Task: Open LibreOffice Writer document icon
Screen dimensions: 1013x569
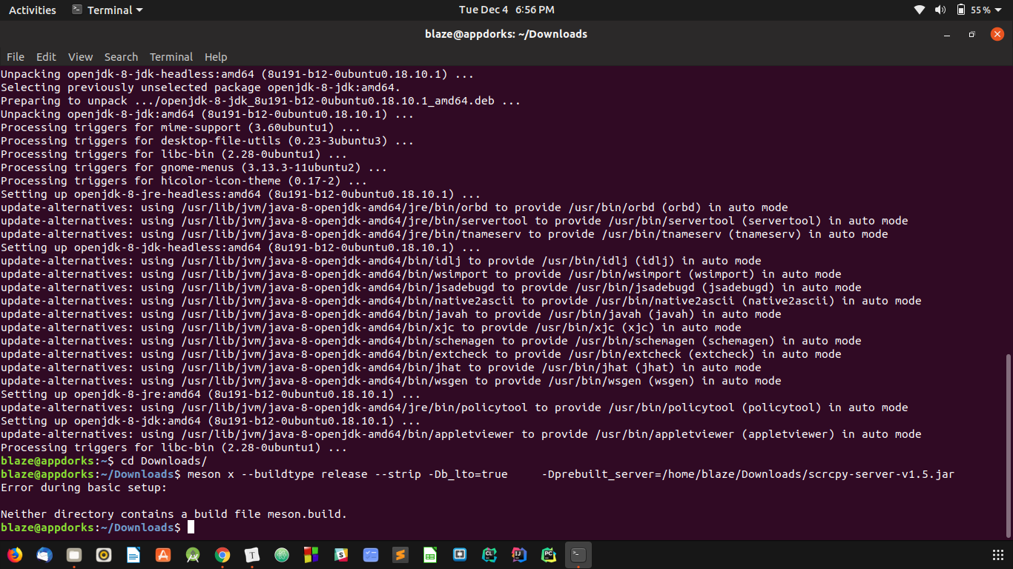Action: (x=133, y=554)
